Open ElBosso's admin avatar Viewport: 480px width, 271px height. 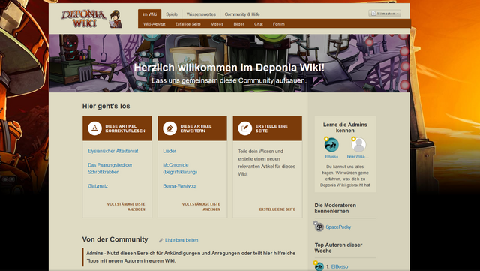point(331,145)
